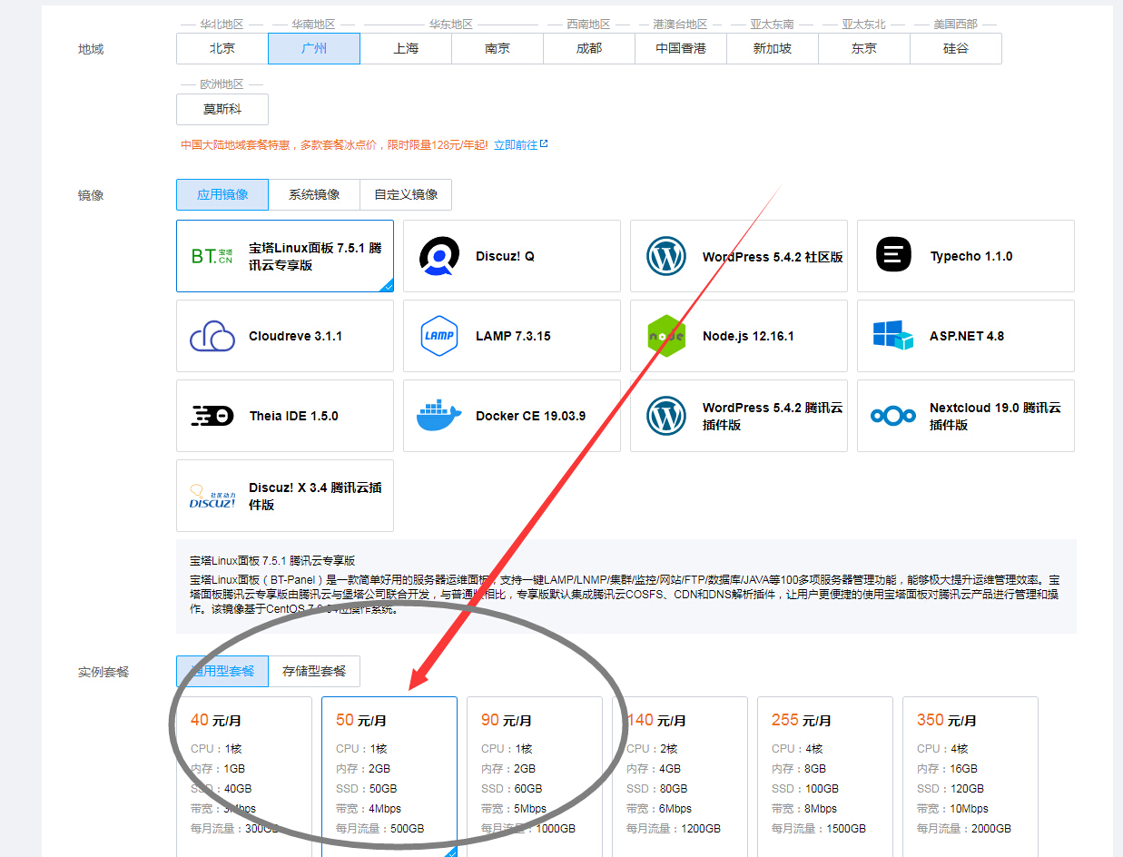Pick the 中国香港 region
The height and width of the screenshot is (857, 1123).
[681, 49]
